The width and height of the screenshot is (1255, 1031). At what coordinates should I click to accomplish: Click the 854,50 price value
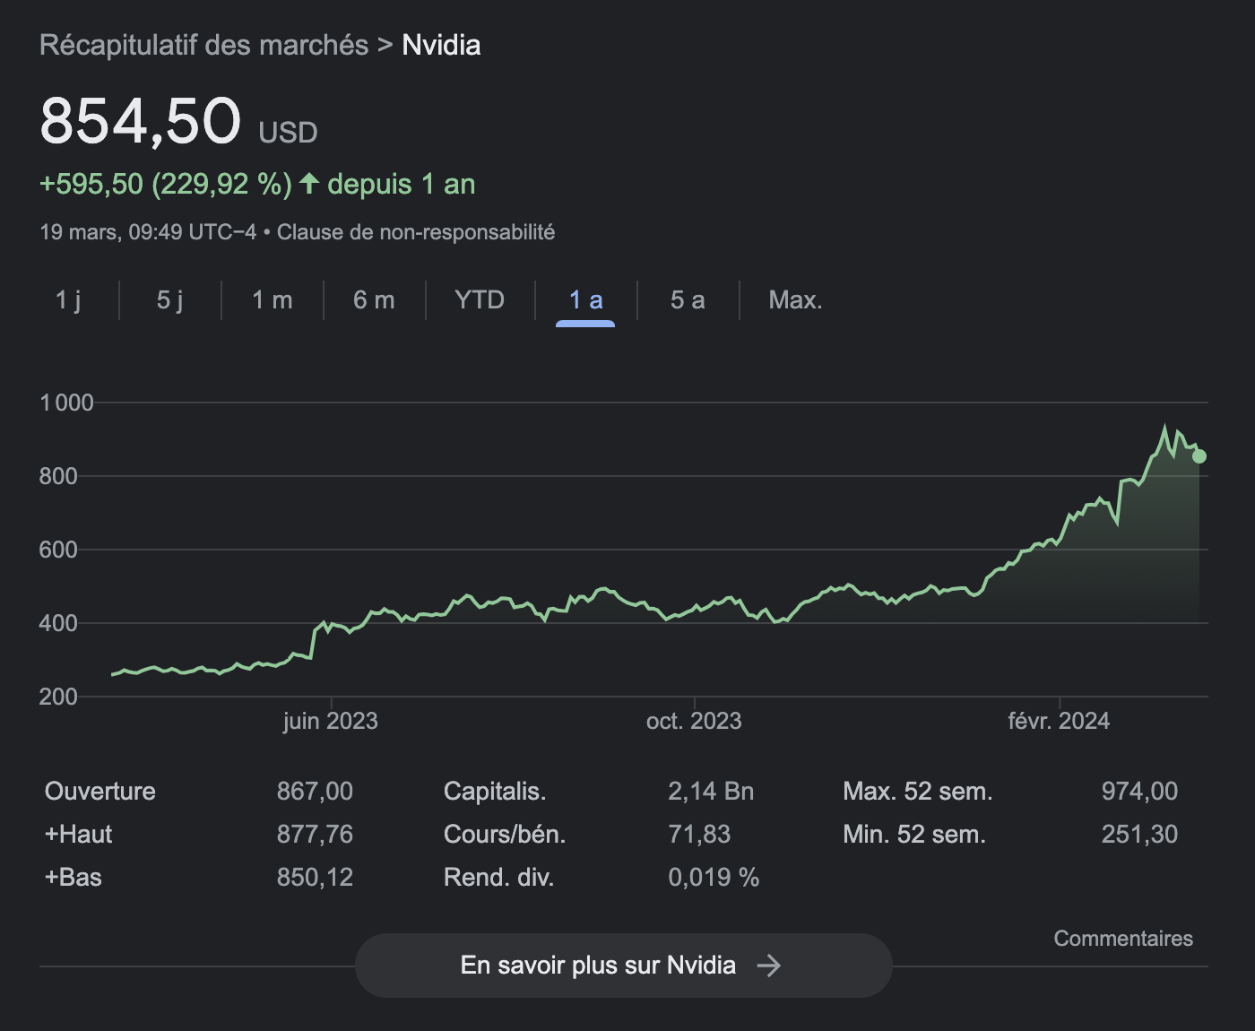[141, 121]
